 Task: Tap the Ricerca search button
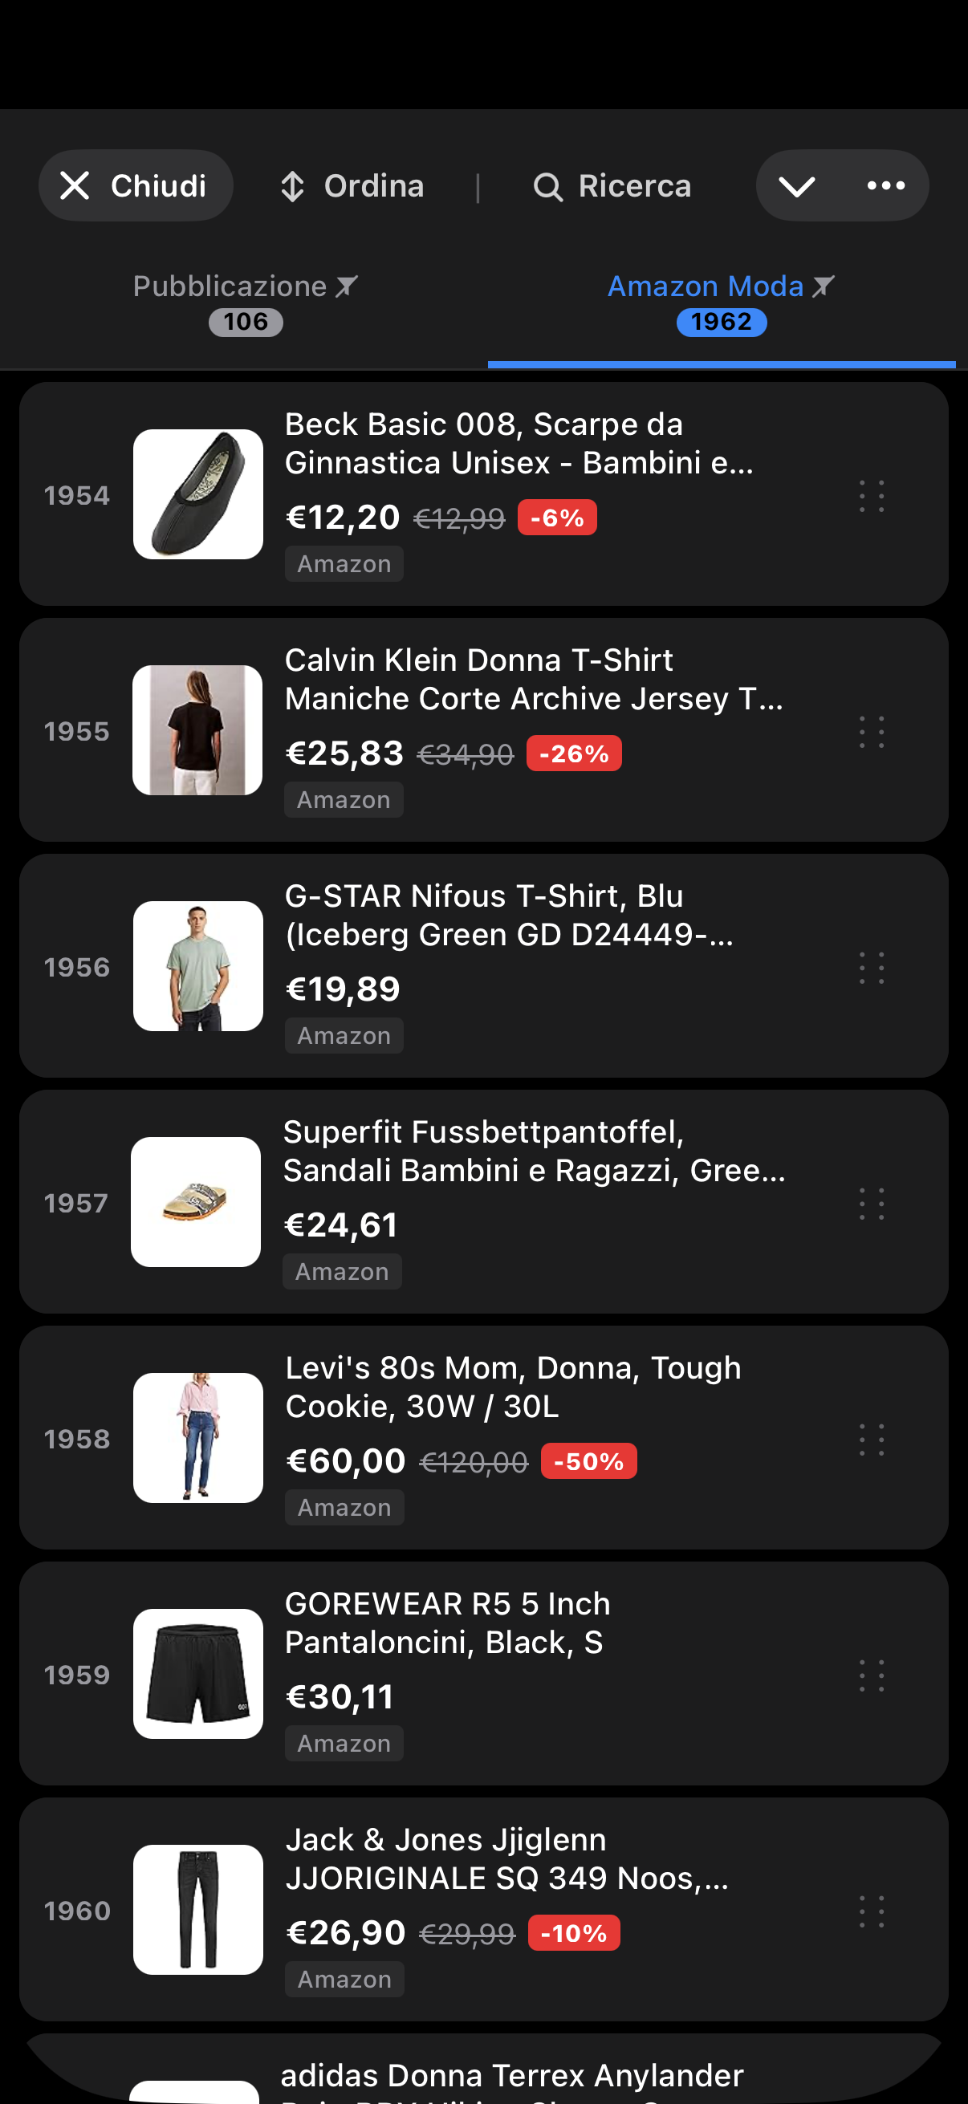612,186
